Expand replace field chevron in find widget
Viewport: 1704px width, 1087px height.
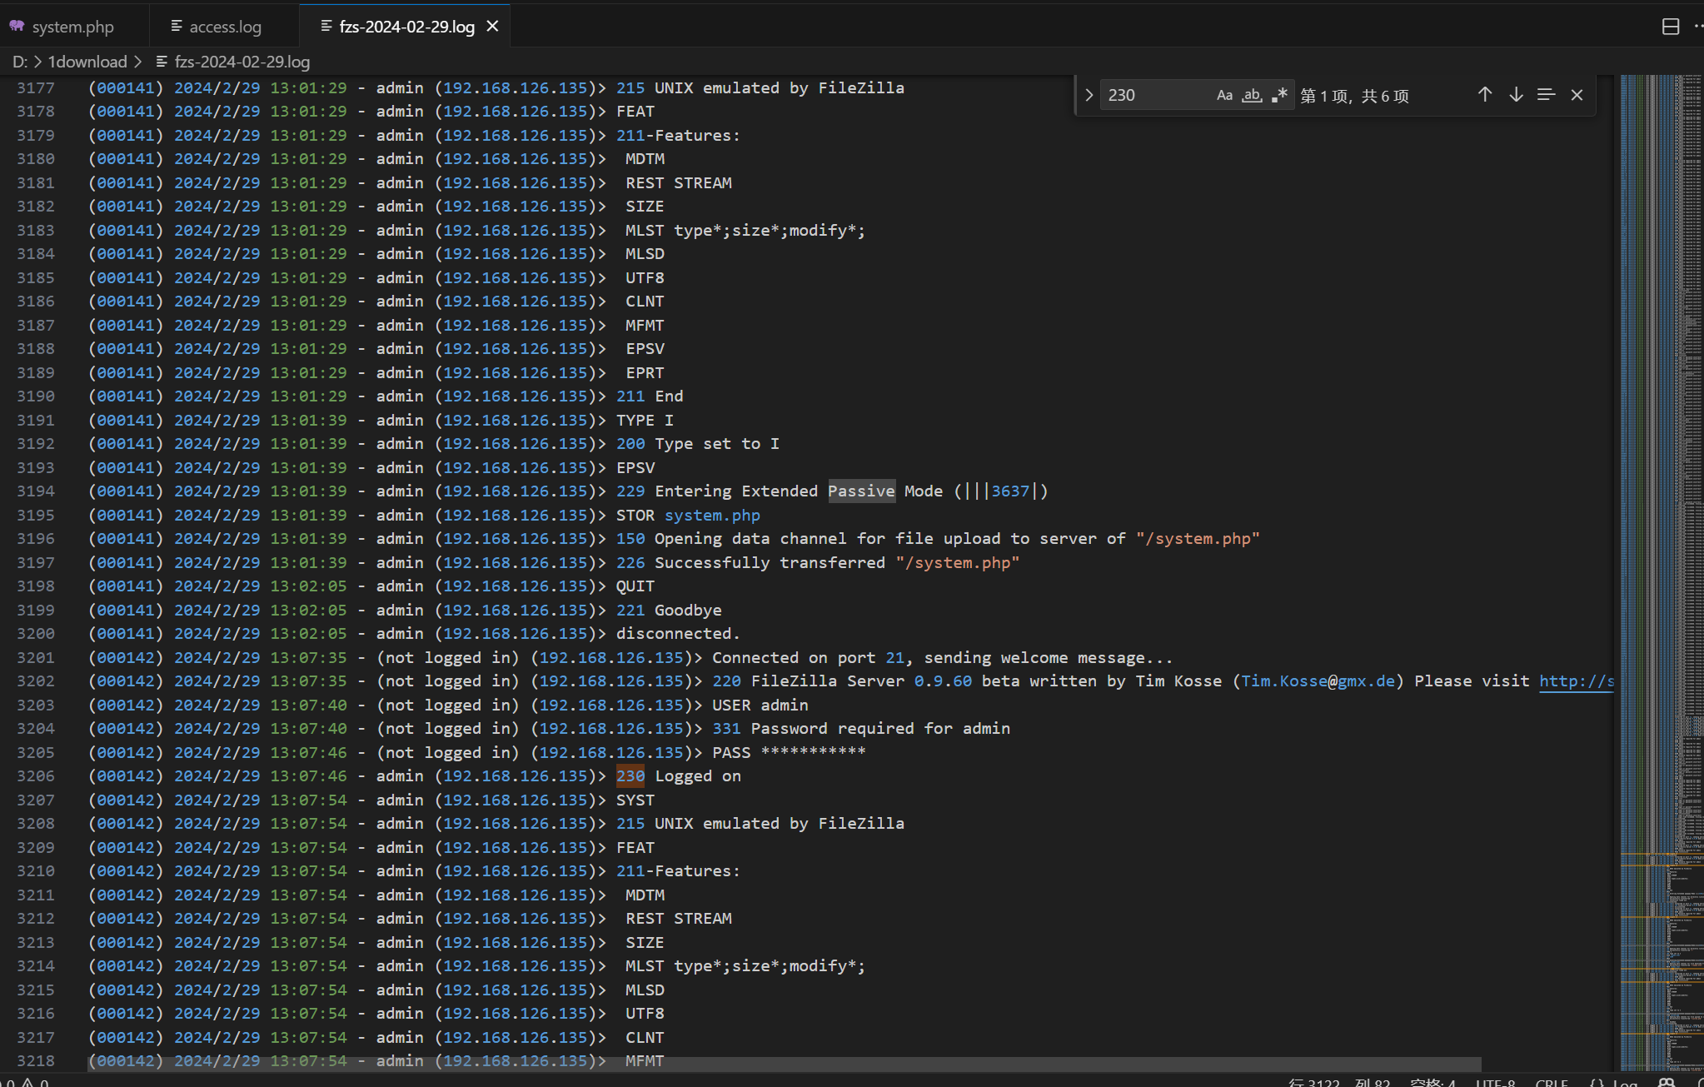pos(1089,95)
